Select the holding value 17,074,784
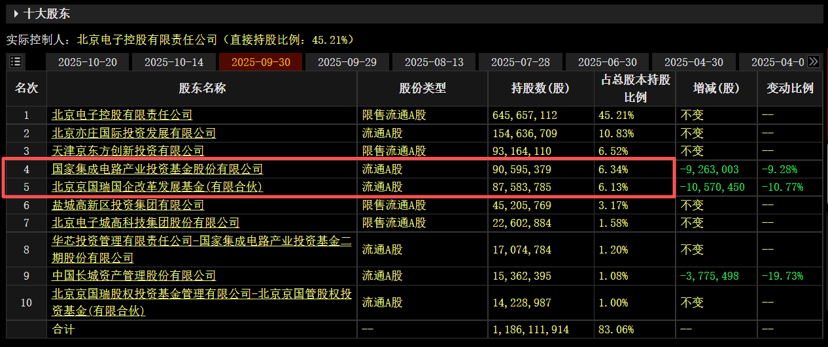 tap(522, 250)
